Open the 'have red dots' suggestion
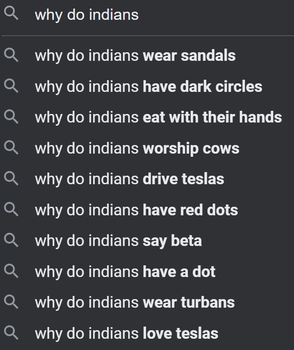294x350 pixels. click(x=136, y=210)
